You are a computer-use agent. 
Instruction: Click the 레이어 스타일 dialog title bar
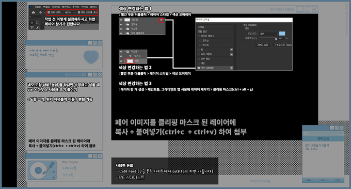pyautogui.click(x=244, y=20)
